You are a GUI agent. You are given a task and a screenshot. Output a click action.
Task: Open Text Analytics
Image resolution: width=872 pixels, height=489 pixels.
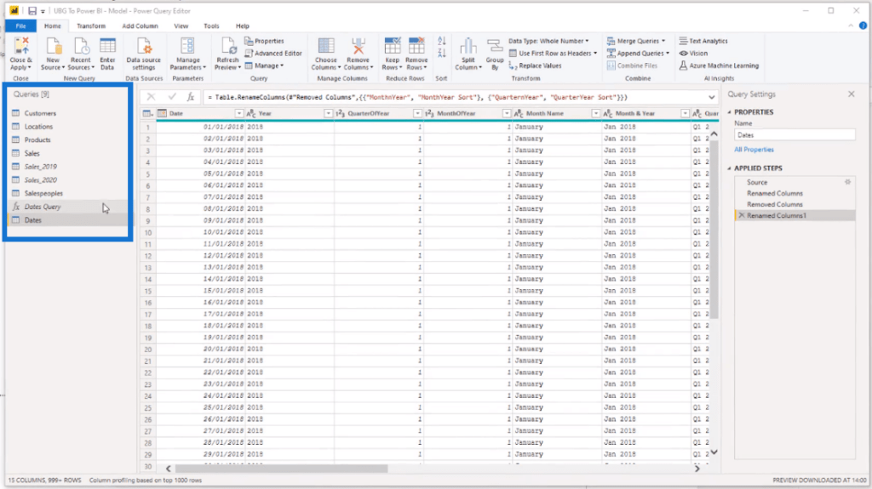[x=703, y=41]
